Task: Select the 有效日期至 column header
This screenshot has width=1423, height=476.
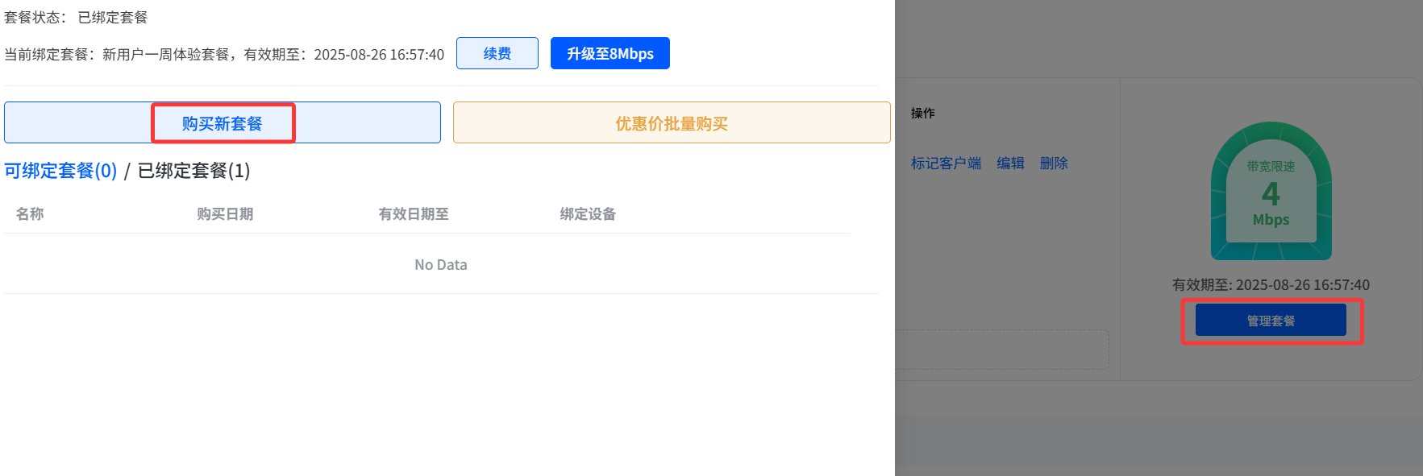Action: click(x=414, y=214)
